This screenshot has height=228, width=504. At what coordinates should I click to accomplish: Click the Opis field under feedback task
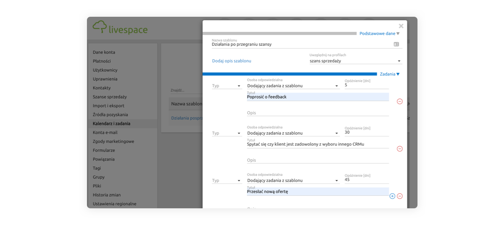tap(318, 113)
